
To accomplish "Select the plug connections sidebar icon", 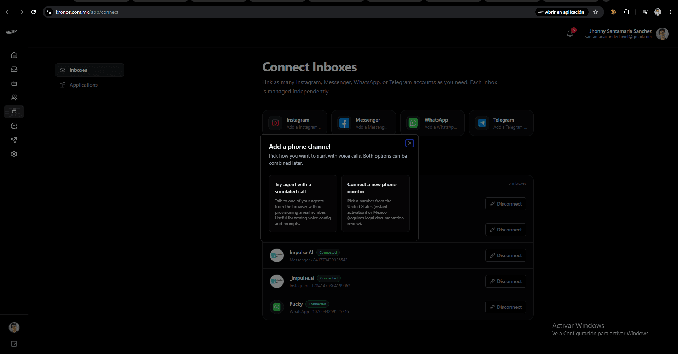I will [14, 112].
